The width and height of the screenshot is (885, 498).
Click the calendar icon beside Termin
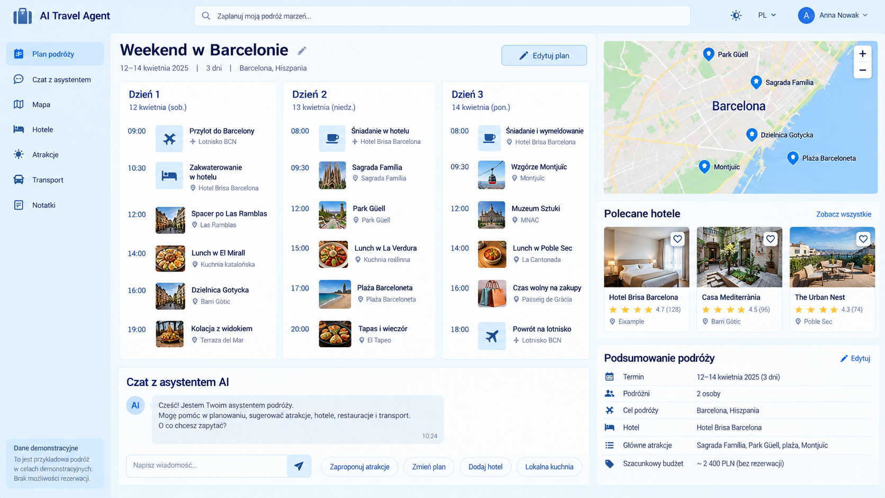tap(609, 377)
